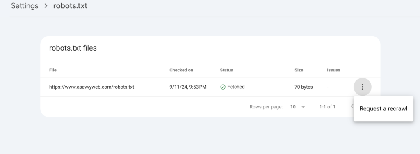The height and width of the screenshot is (154, 420).
Task: Go to previous page of results
Action: click(x=352, y=106)
